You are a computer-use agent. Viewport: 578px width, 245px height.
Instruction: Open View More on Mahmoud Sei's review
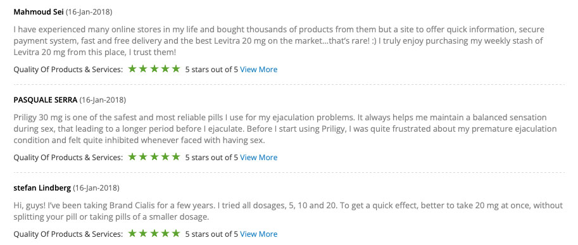pyautogui.click(x=258, y=69)
